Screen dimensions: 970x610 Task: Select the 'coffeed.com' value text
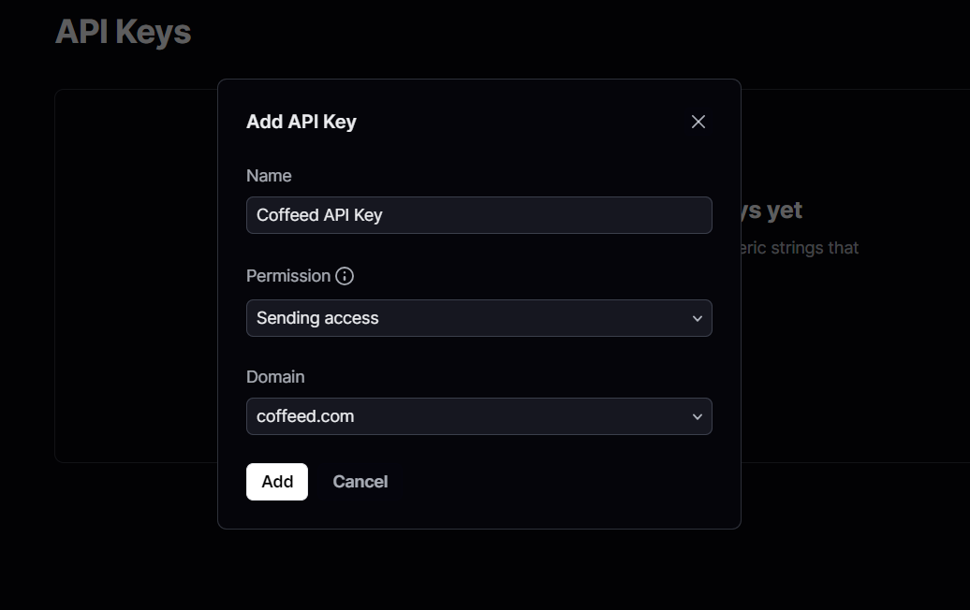click(x=305, y=416)
